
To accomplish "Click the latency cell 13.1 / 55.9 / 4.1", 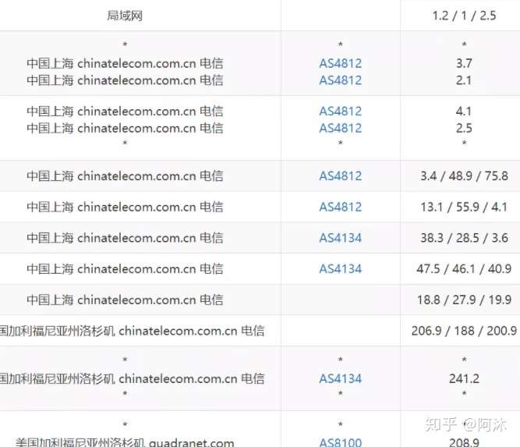I will click(464, 207).
